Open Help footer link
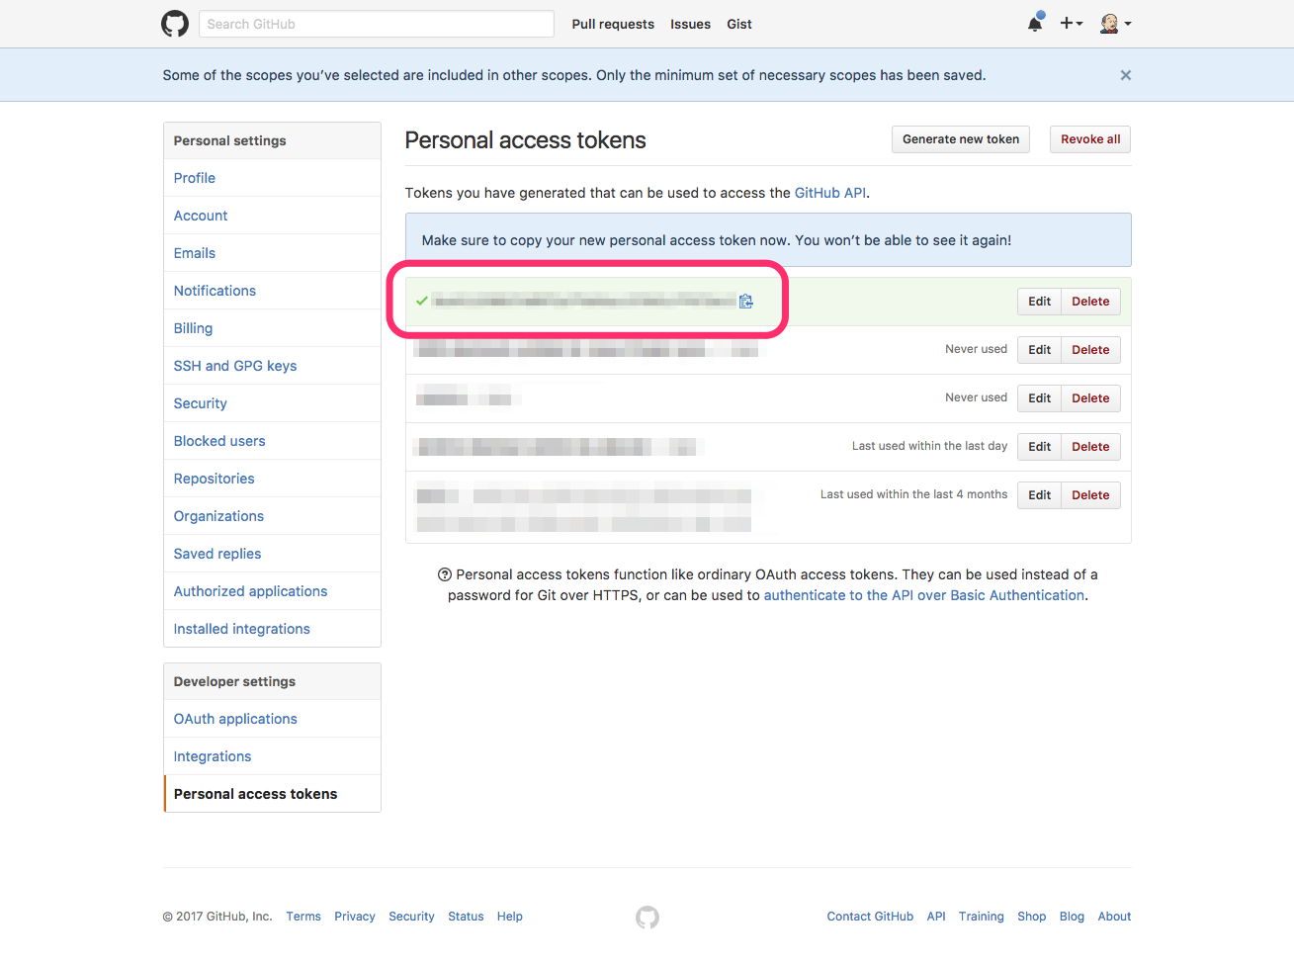 [510, 917]
